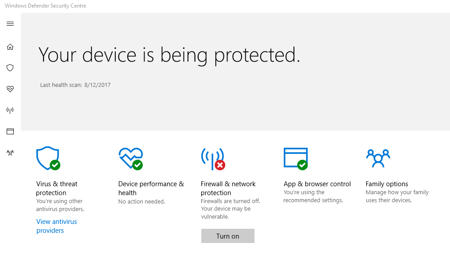Open the sidebar firewall antenna icon

point(10,110)
